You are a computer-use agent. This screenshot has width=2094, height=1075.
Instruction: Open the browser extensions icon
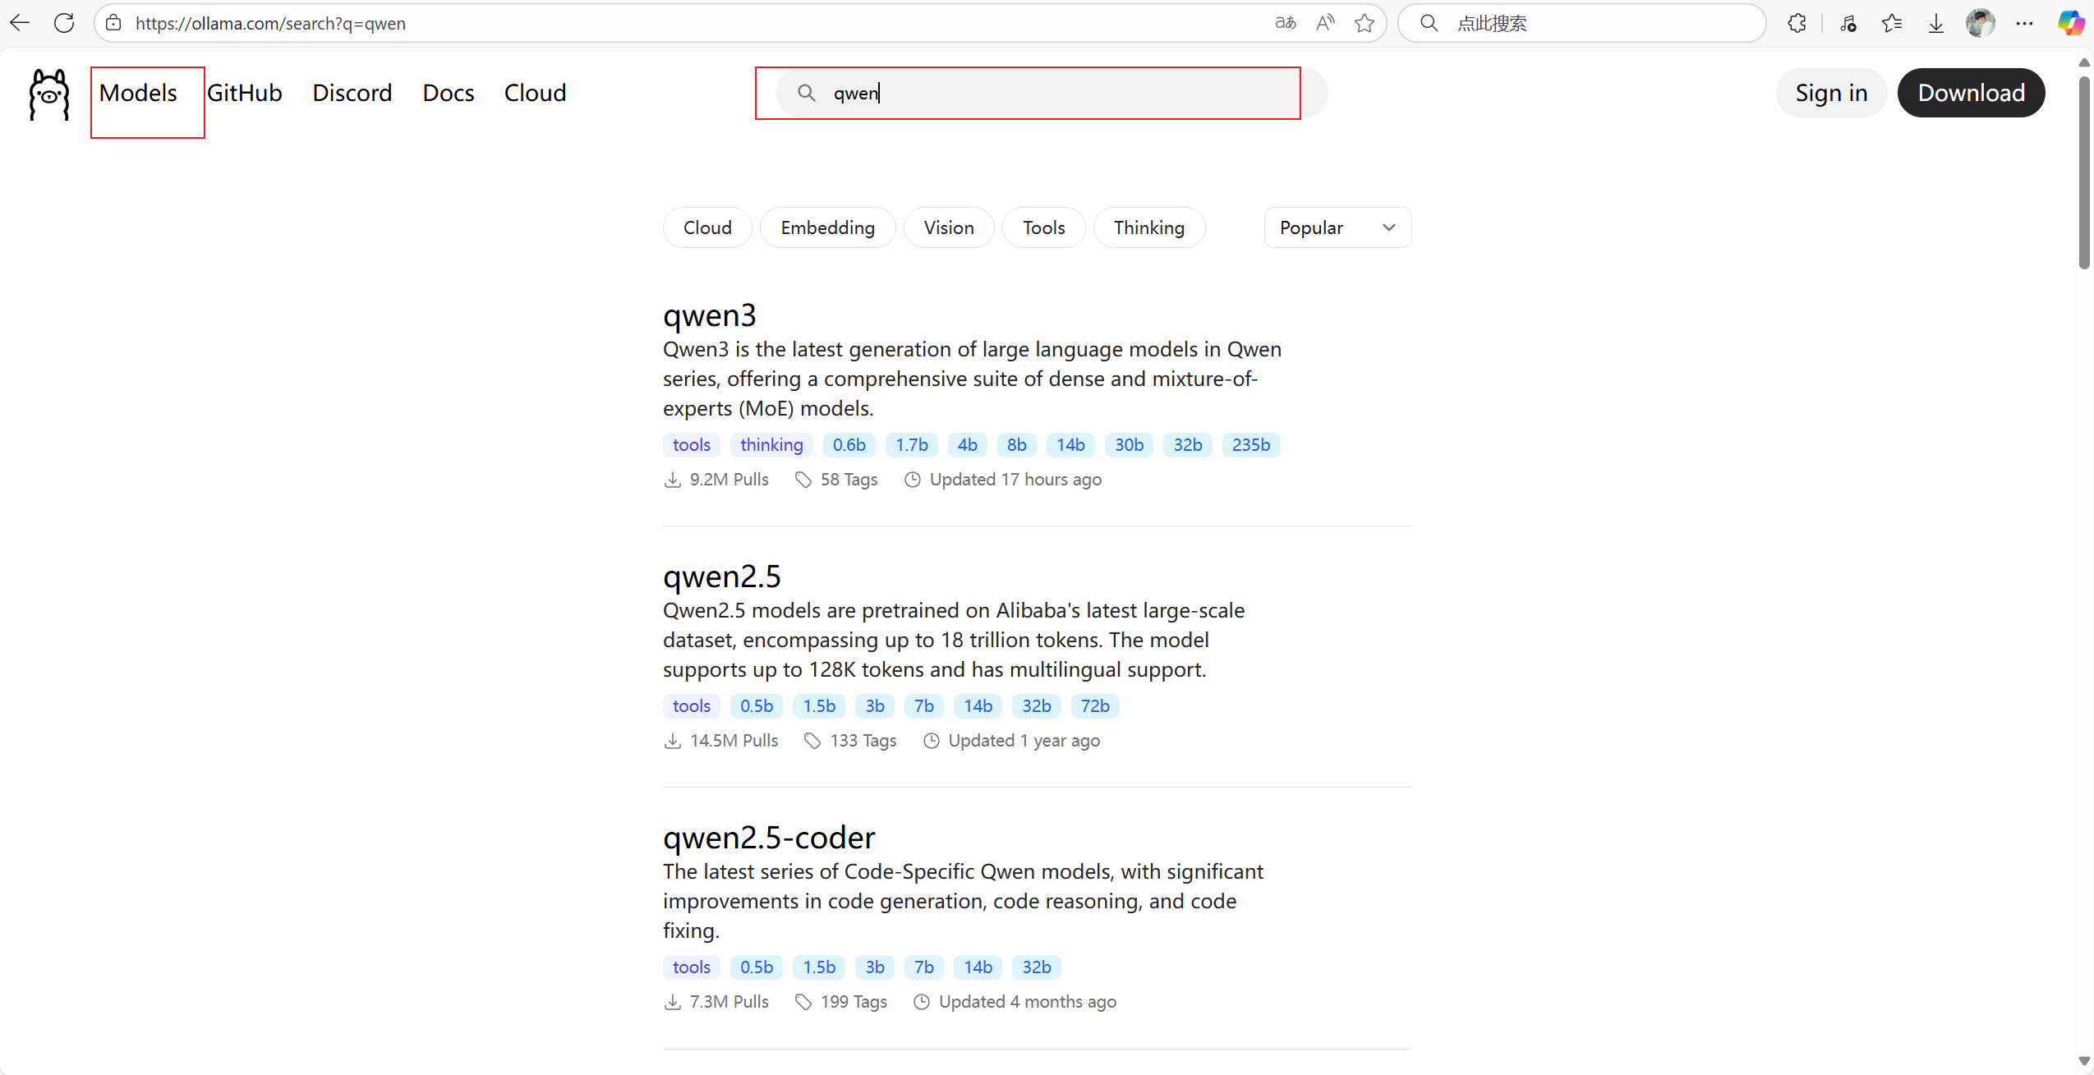pyautogui.click(x=1797, y=23)
